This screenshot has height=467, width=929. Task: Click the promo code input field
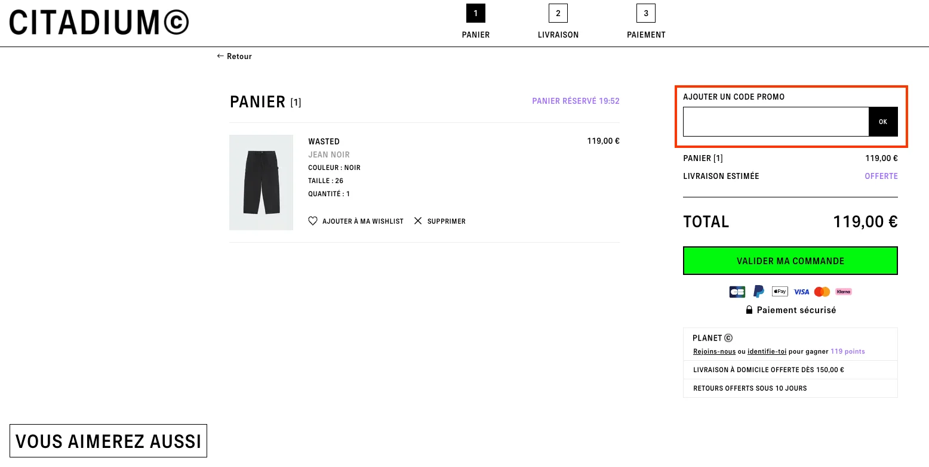click(776, 121)
